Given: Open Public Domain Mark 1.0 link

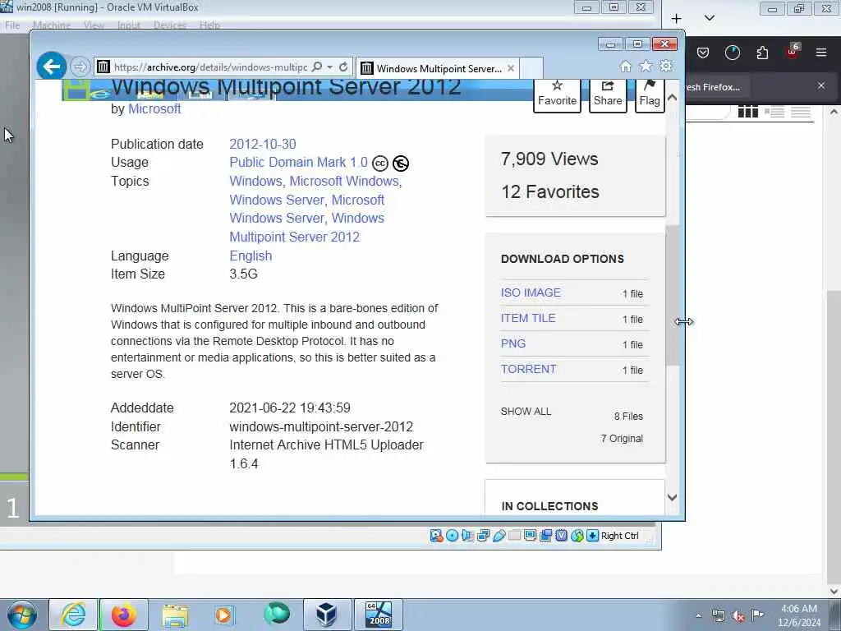Looking at the screenshot, I should [298, 163].
